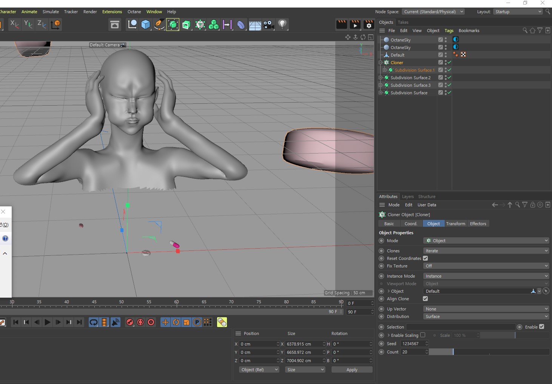The height and width of the screenshot is (384, 552).
Task: Toggle visibility dots for OctaneSky first row
Action: (446, 40)
